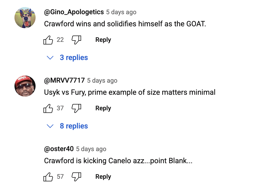Viewport: 257px width, 189px height.
Task: Like the Gino_Apologetics comment
Action: pos(48,40)
